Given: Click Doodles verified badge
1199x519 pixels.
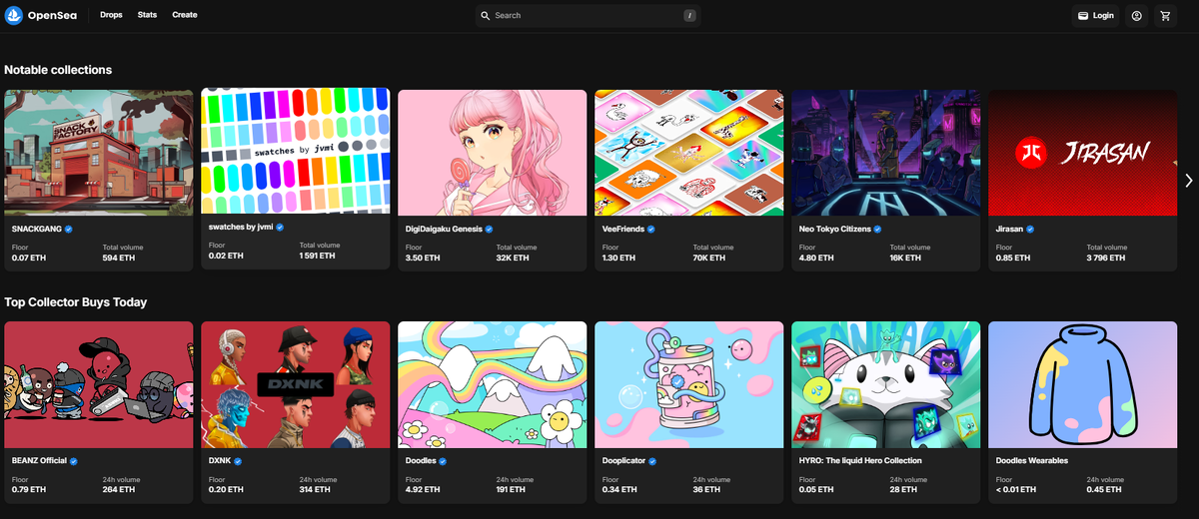Looking at the screenshot, I should [x=443, y=461].
